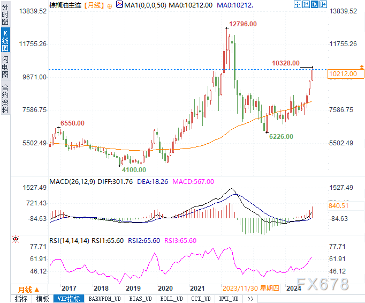Click the exit arrow toolbar icon

tap(323, 4)
